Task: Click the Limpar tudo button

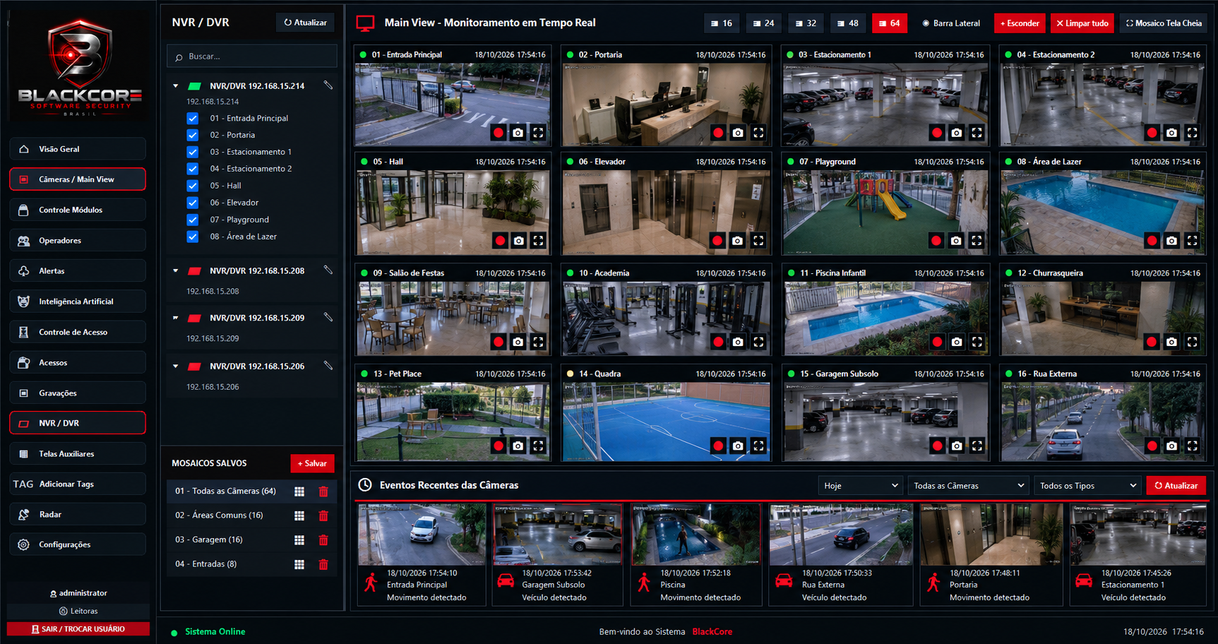Action: (x=1082, y=23)
